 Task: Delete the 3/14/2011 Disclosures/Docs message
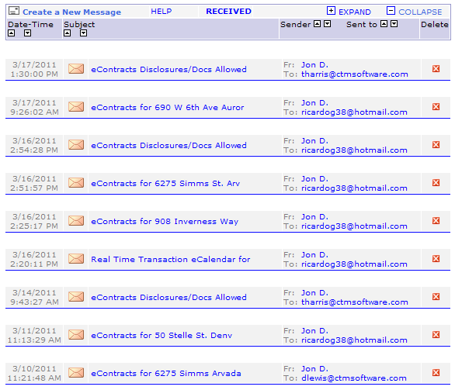[x=436, y=297]
